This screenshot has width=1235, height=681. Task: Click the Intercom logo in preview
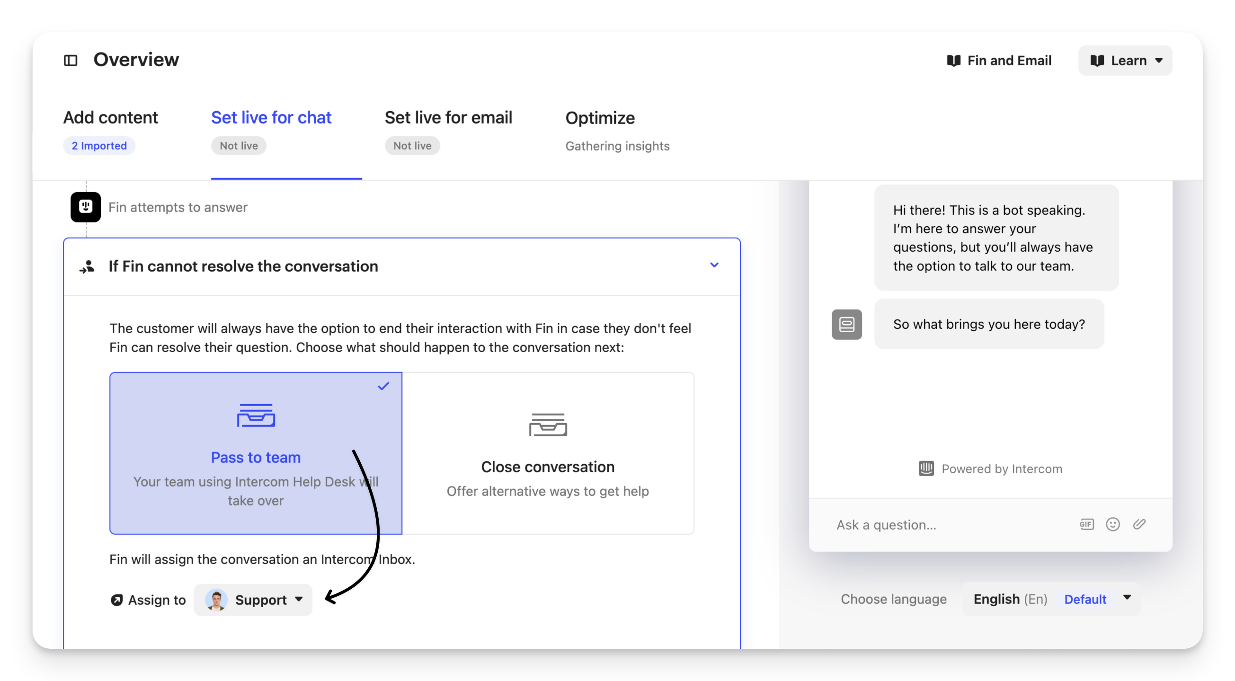pyautogui.click(x=926, y=468)
